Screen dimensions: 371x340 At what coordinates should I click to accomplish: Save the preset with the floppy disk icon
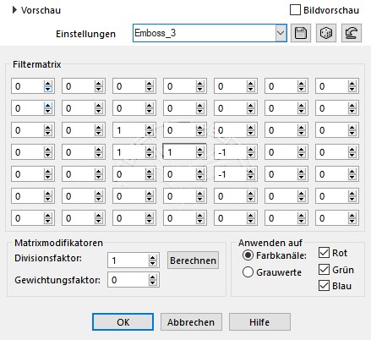point(301,33)
